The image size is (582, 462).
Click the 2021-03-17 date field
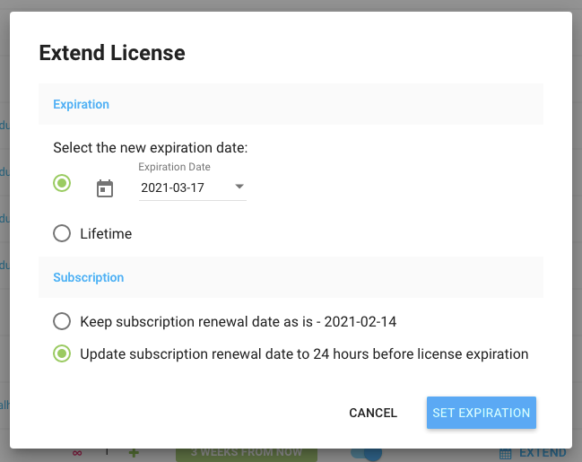coord(182,187)
